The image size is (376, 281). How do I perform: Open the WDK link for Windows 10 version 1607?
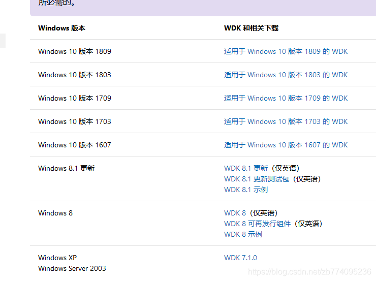pos(286,145)
